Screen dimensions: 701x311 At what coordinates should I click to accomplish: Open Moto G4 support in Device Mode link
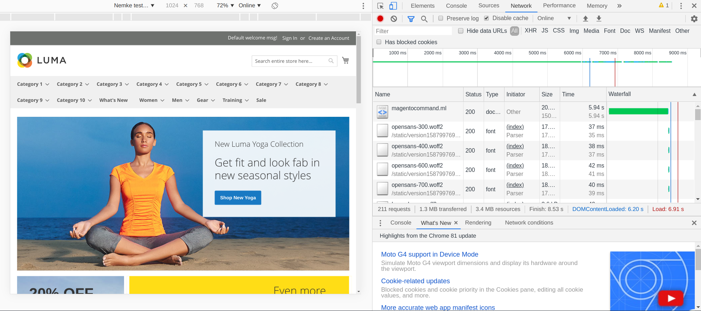coord(430,254)
